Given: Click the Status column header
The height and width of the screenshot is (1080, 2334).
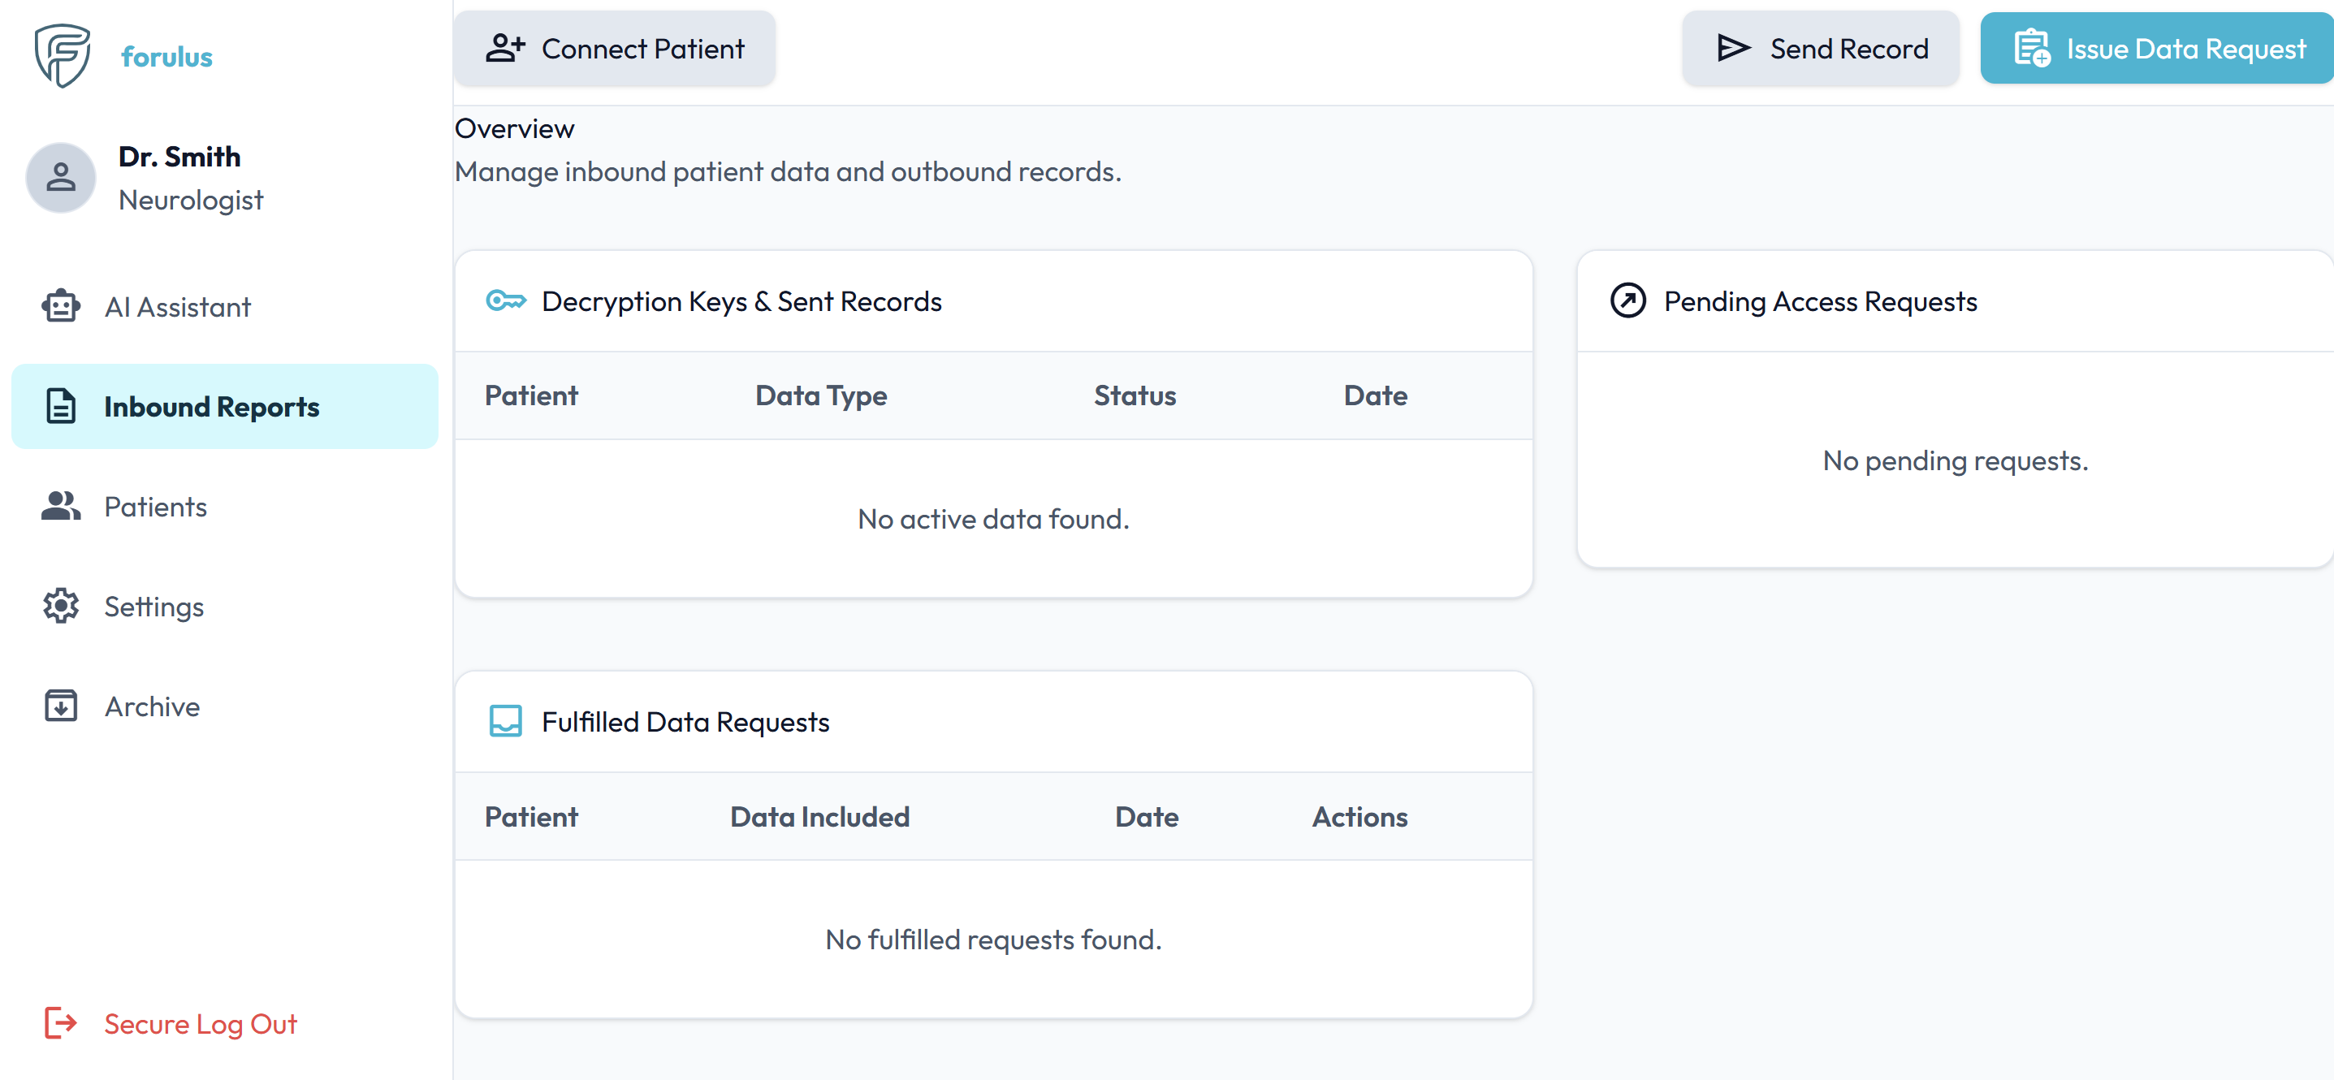Looking at the screenshot, I should click(1135, 395).
